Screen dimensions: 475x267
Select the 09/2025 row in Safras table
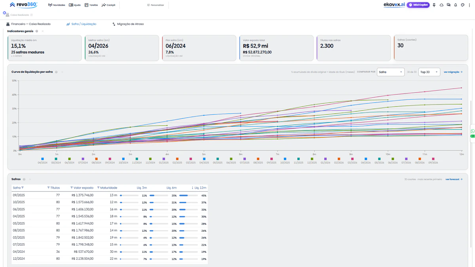pos(109,195)
